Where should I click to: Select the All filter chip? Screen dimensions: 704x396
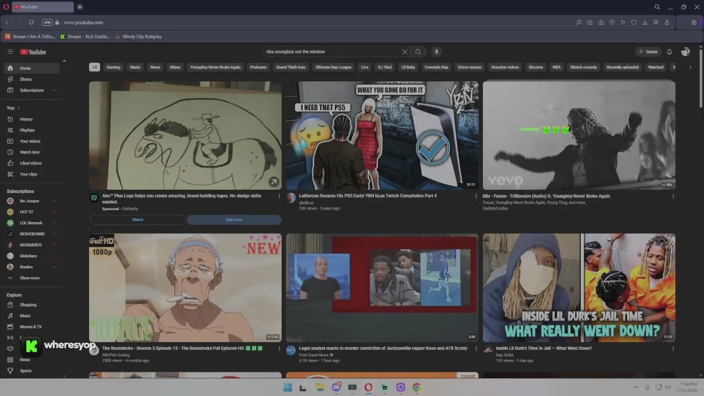pos(95,67)
